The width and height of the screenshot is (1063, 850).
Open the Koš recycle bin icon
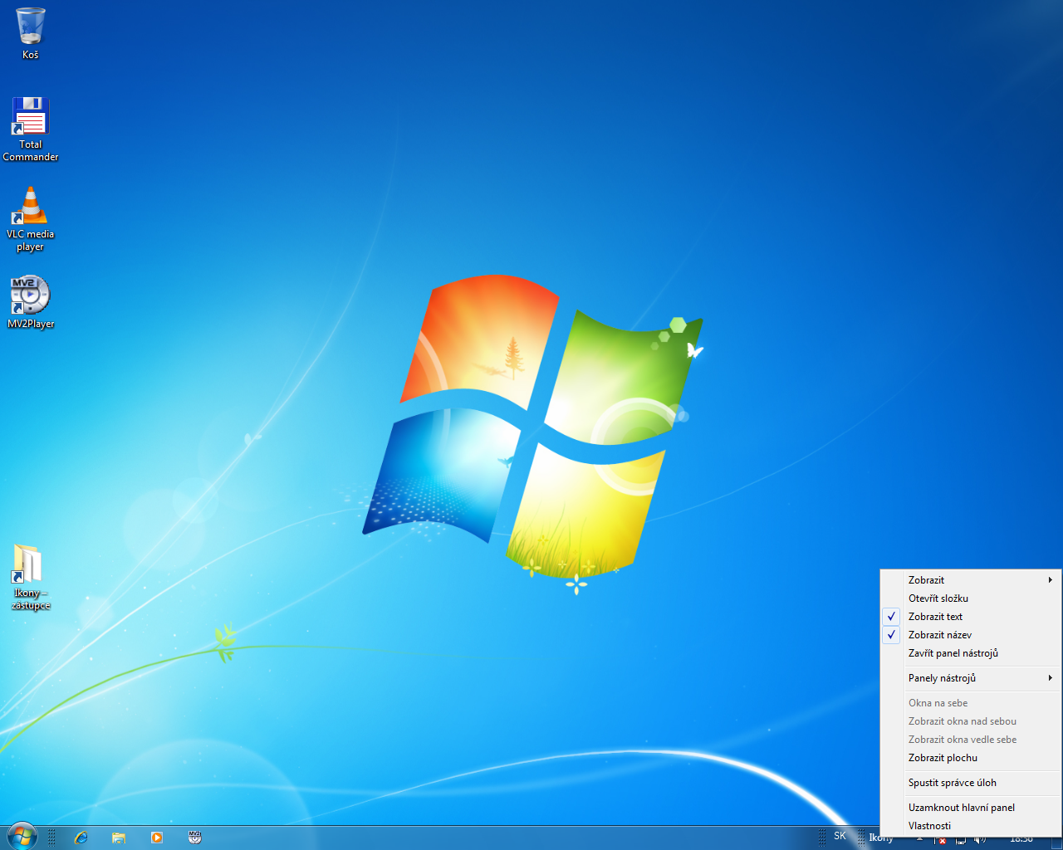click(x=30, y=27)
